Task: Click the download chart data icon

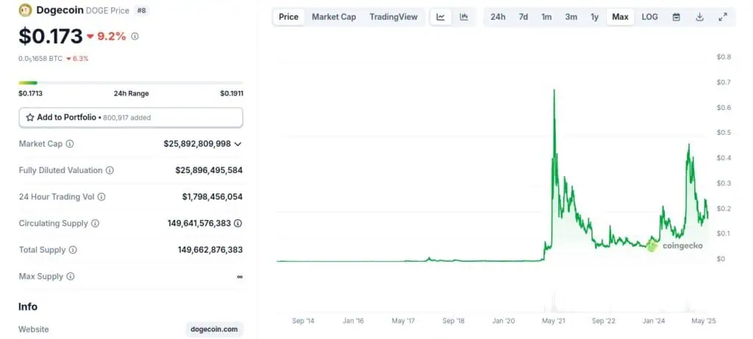Action: point(699,17)
